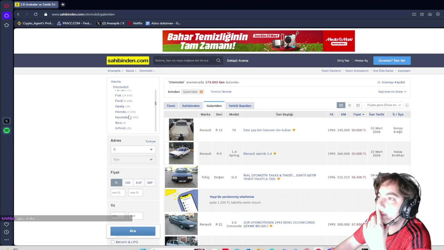444x250 pixels.
Task: Open the sidebar history clock icon
Action: point(7,232)
